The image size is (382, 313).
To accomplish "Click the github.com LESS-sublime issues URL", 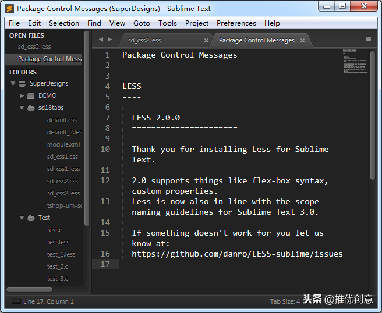I will tap(237, 254).
